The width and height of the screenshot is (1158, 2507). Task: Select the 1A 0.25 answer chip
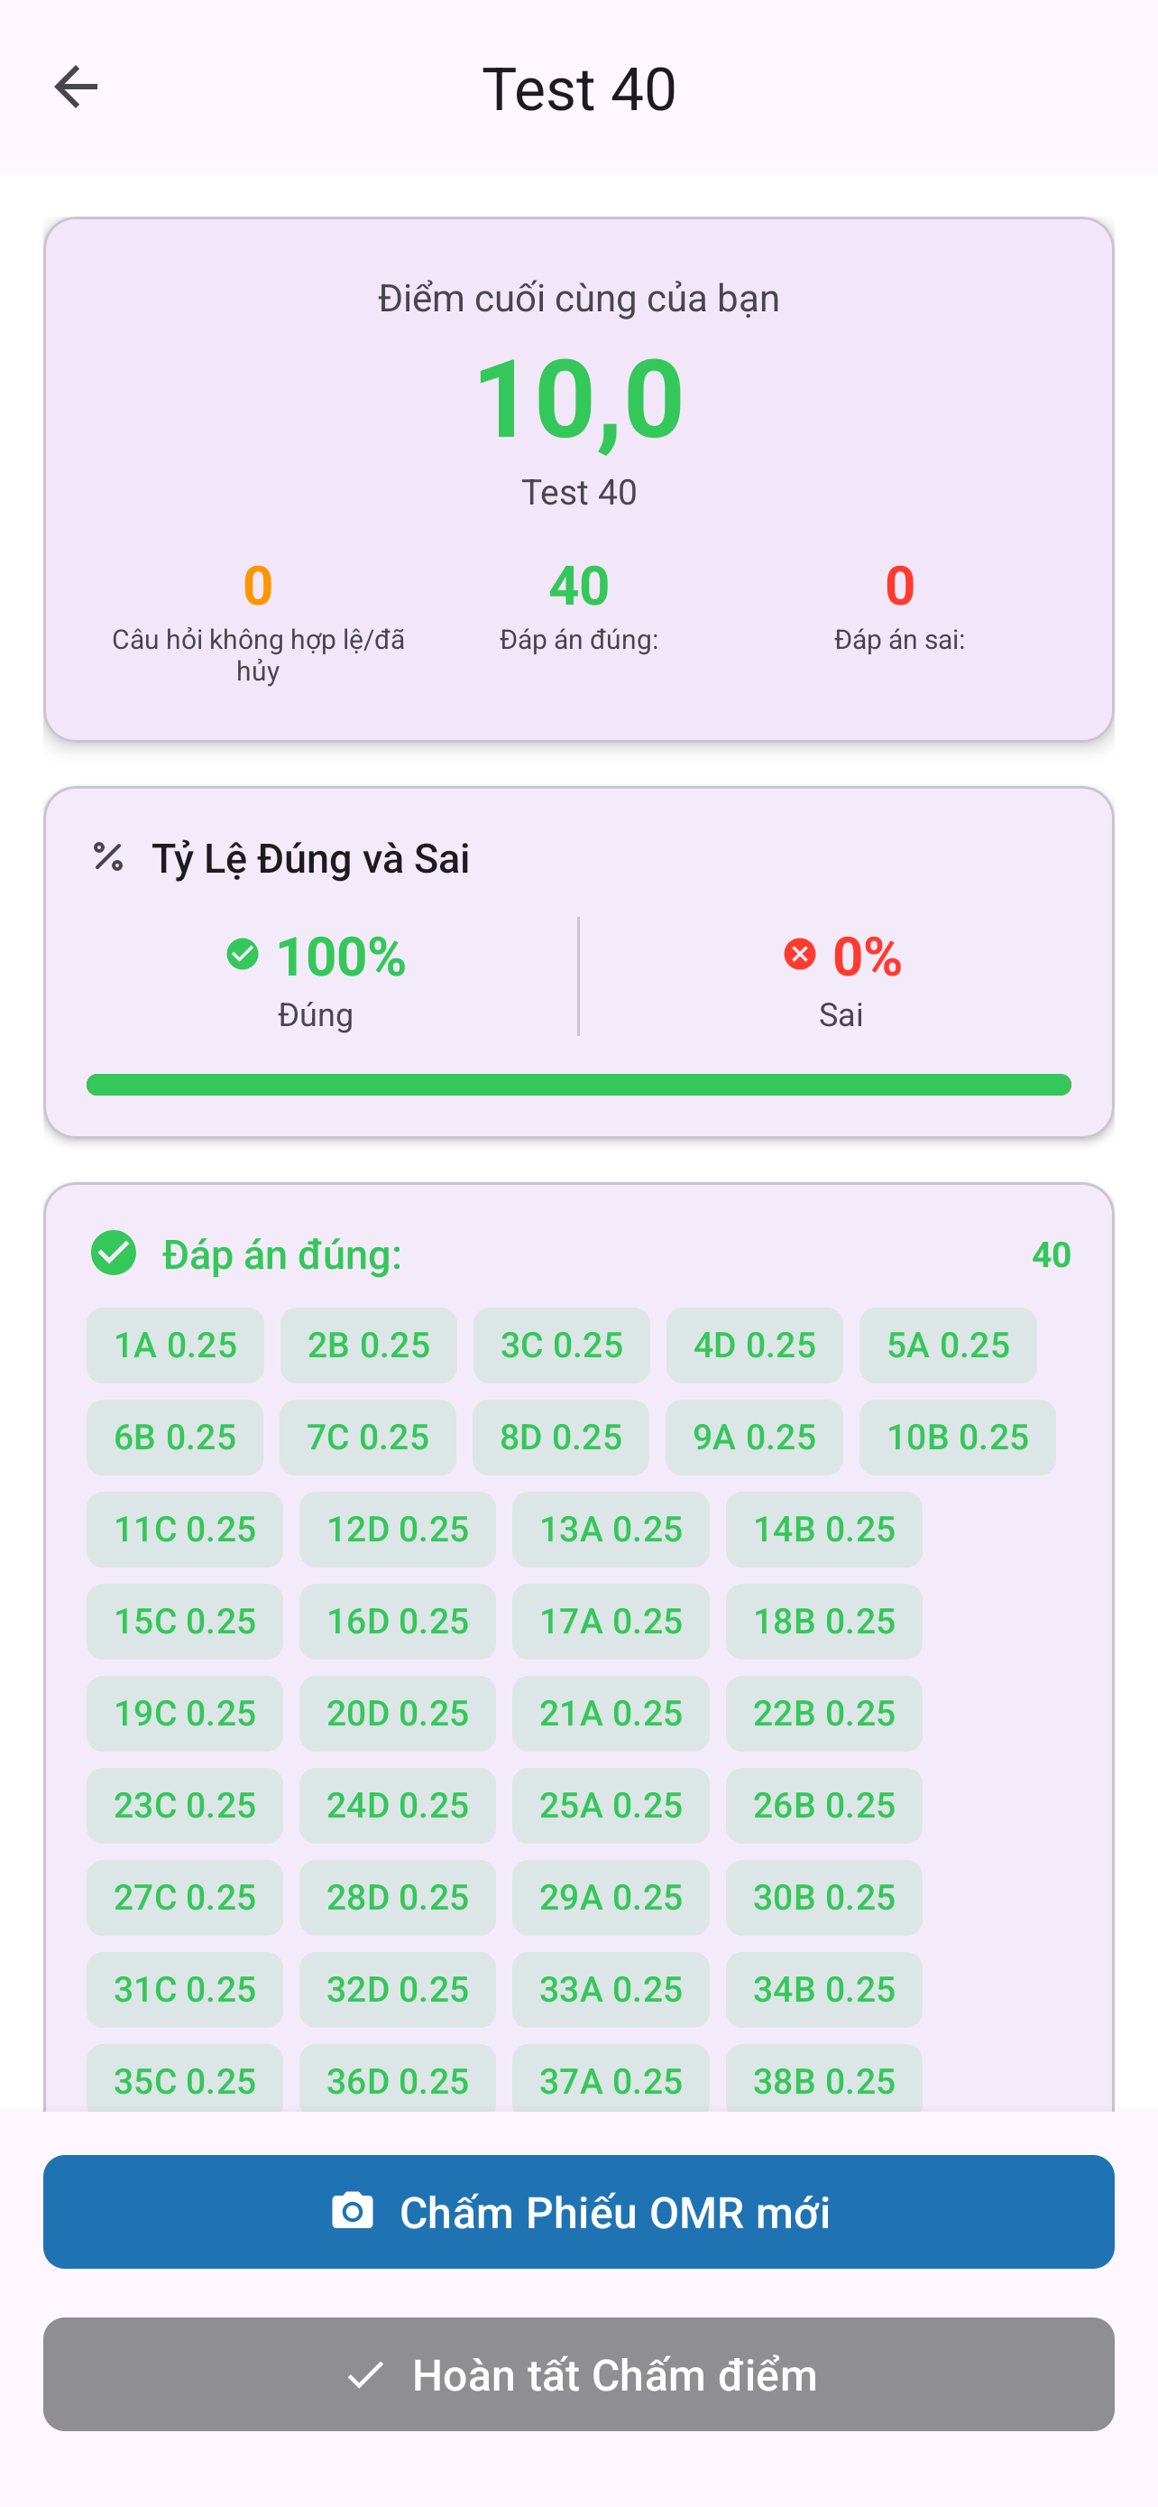[x=175, y=1345]
